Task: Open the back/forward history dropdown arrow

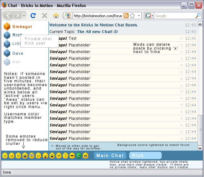Action: pos(24,16)
